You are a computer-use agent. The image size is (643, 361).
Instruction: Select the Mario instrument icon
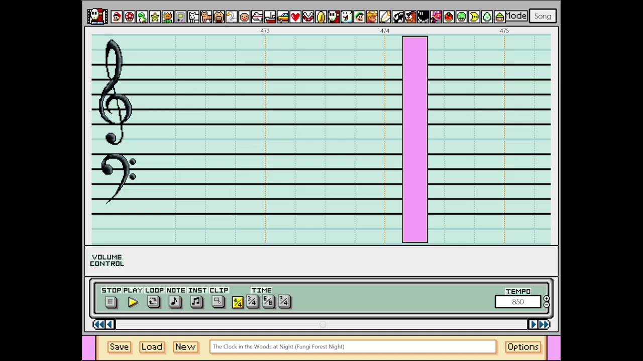click(117, 17)
